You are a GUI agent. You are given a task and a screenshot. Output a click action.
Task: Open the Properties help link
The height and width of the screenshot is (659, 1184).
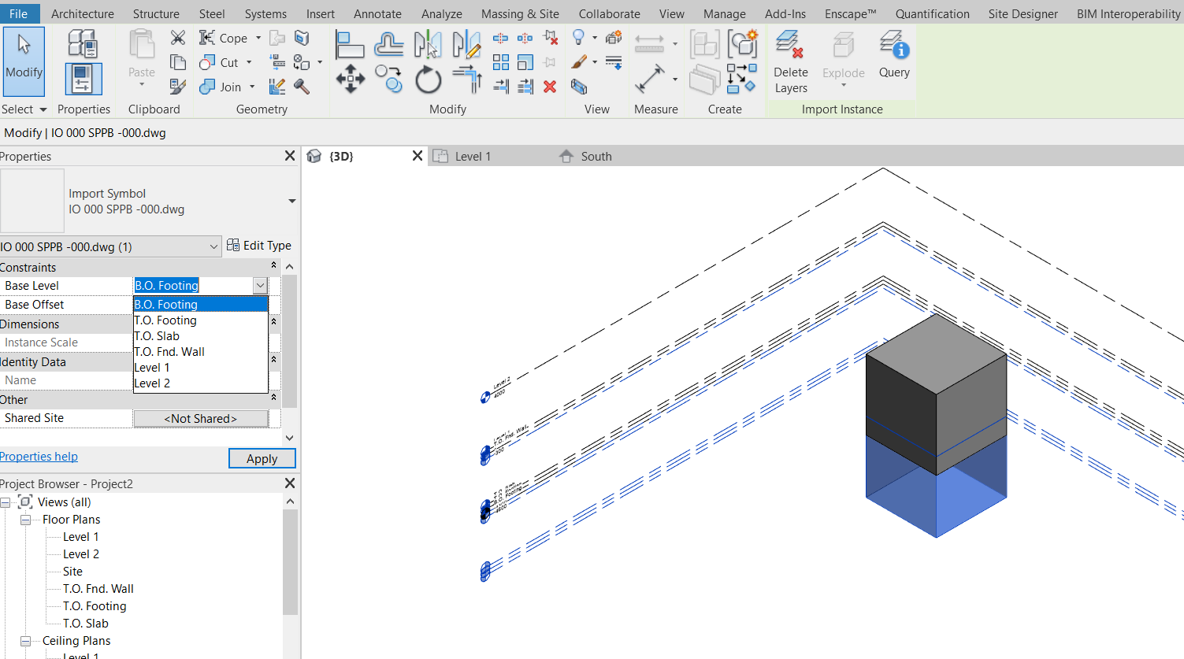[39, 457]
